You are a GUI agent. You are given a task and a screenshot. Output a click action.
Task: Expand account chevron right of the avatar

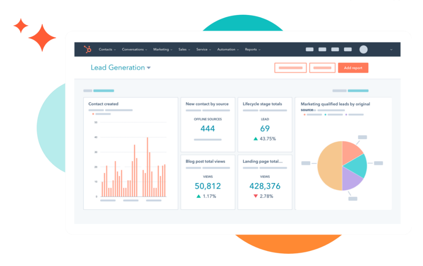point(391,50)
